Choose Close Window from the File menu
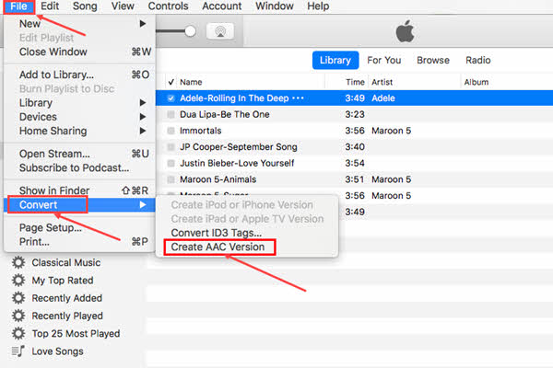Viewport: 553px width, 368px height. coord(79,52)
